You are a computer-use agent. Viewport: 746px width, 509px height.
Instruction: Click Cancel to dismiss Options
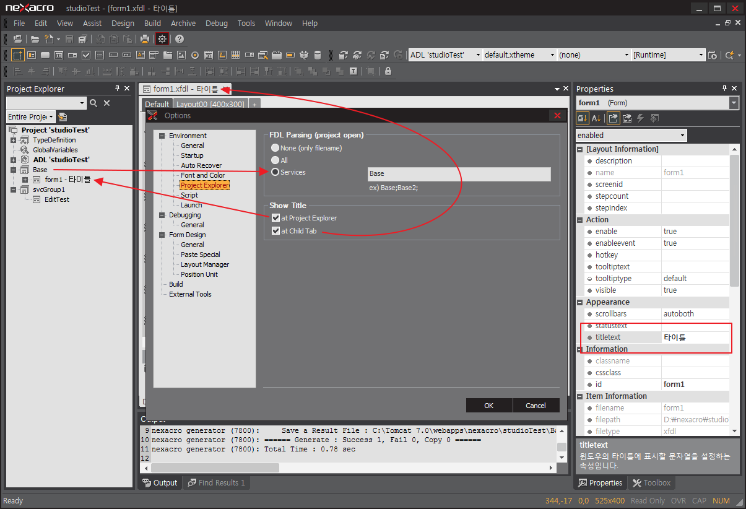tap(536, 405)
